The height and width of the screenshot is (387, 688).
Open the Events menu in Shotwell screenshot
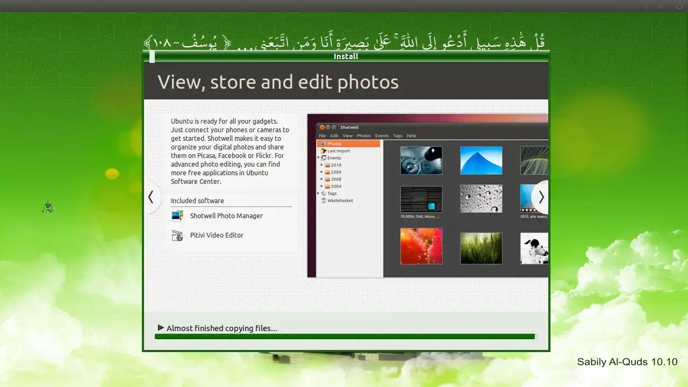point(382,136)
